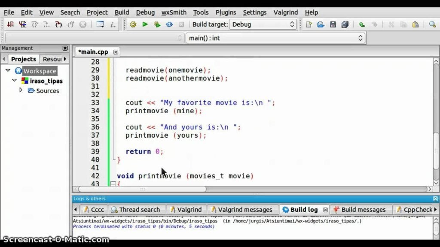Image resolution: width=440 pixels, height=247 pixels.
Task: Switch to the Resources tab
Action: tap(52, 59)
